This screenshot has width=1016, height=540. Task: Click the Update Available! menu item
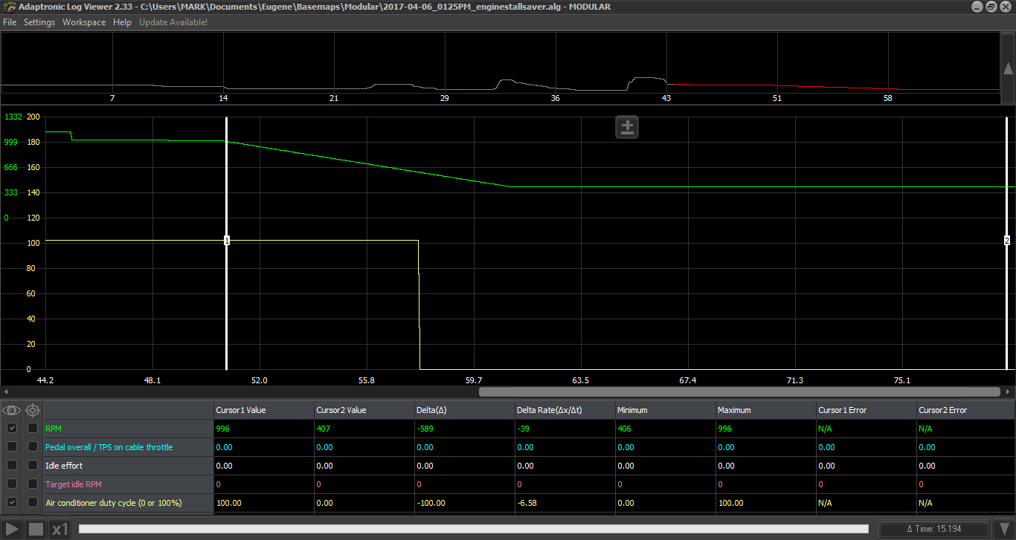click(x=173, y=22)
